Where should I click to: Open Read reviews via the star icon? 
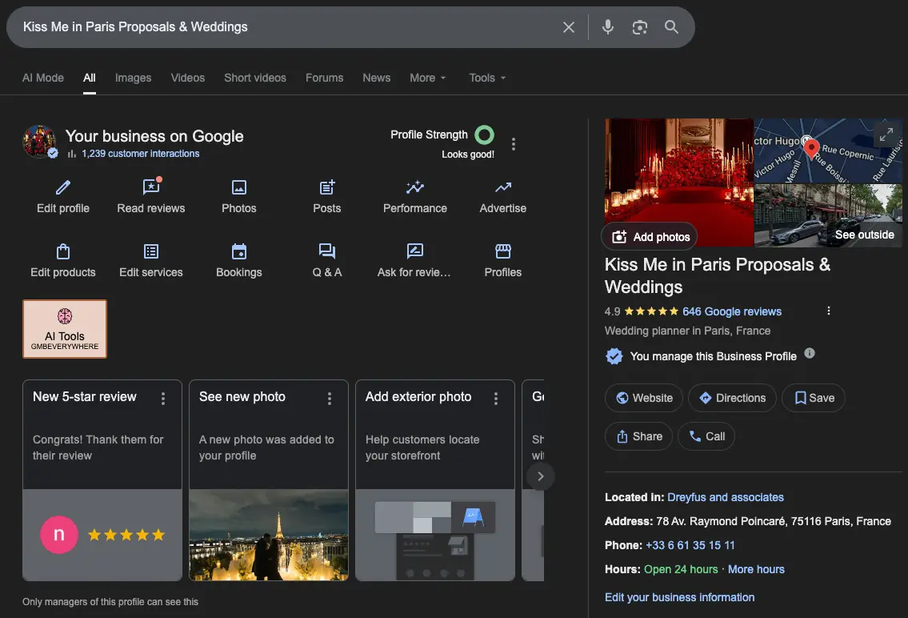point(150,187)
